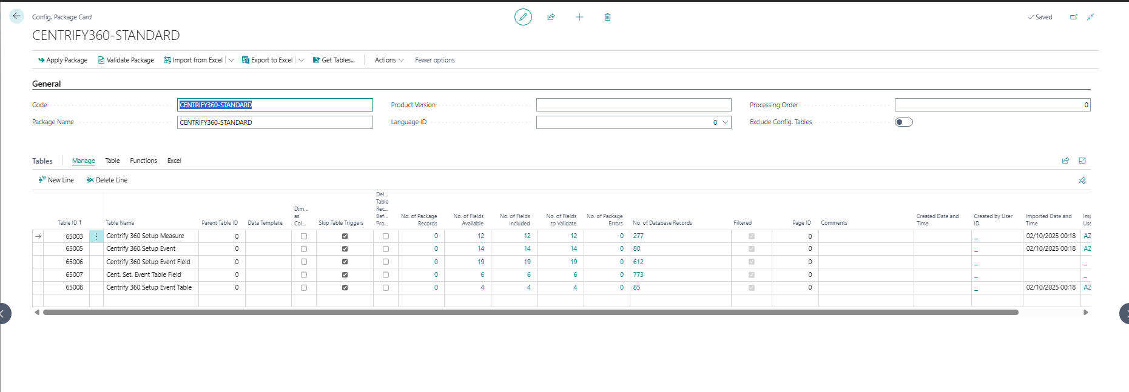Click the collapse page arrows icon

pyautogui.click(x=1090, y=17)
